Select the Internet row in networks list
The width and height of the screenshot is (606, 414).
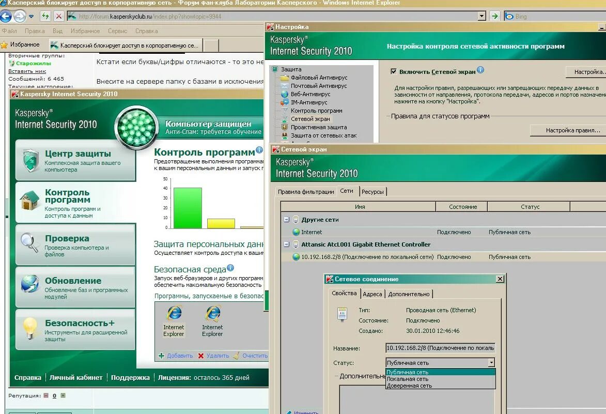tap(443, 232)
